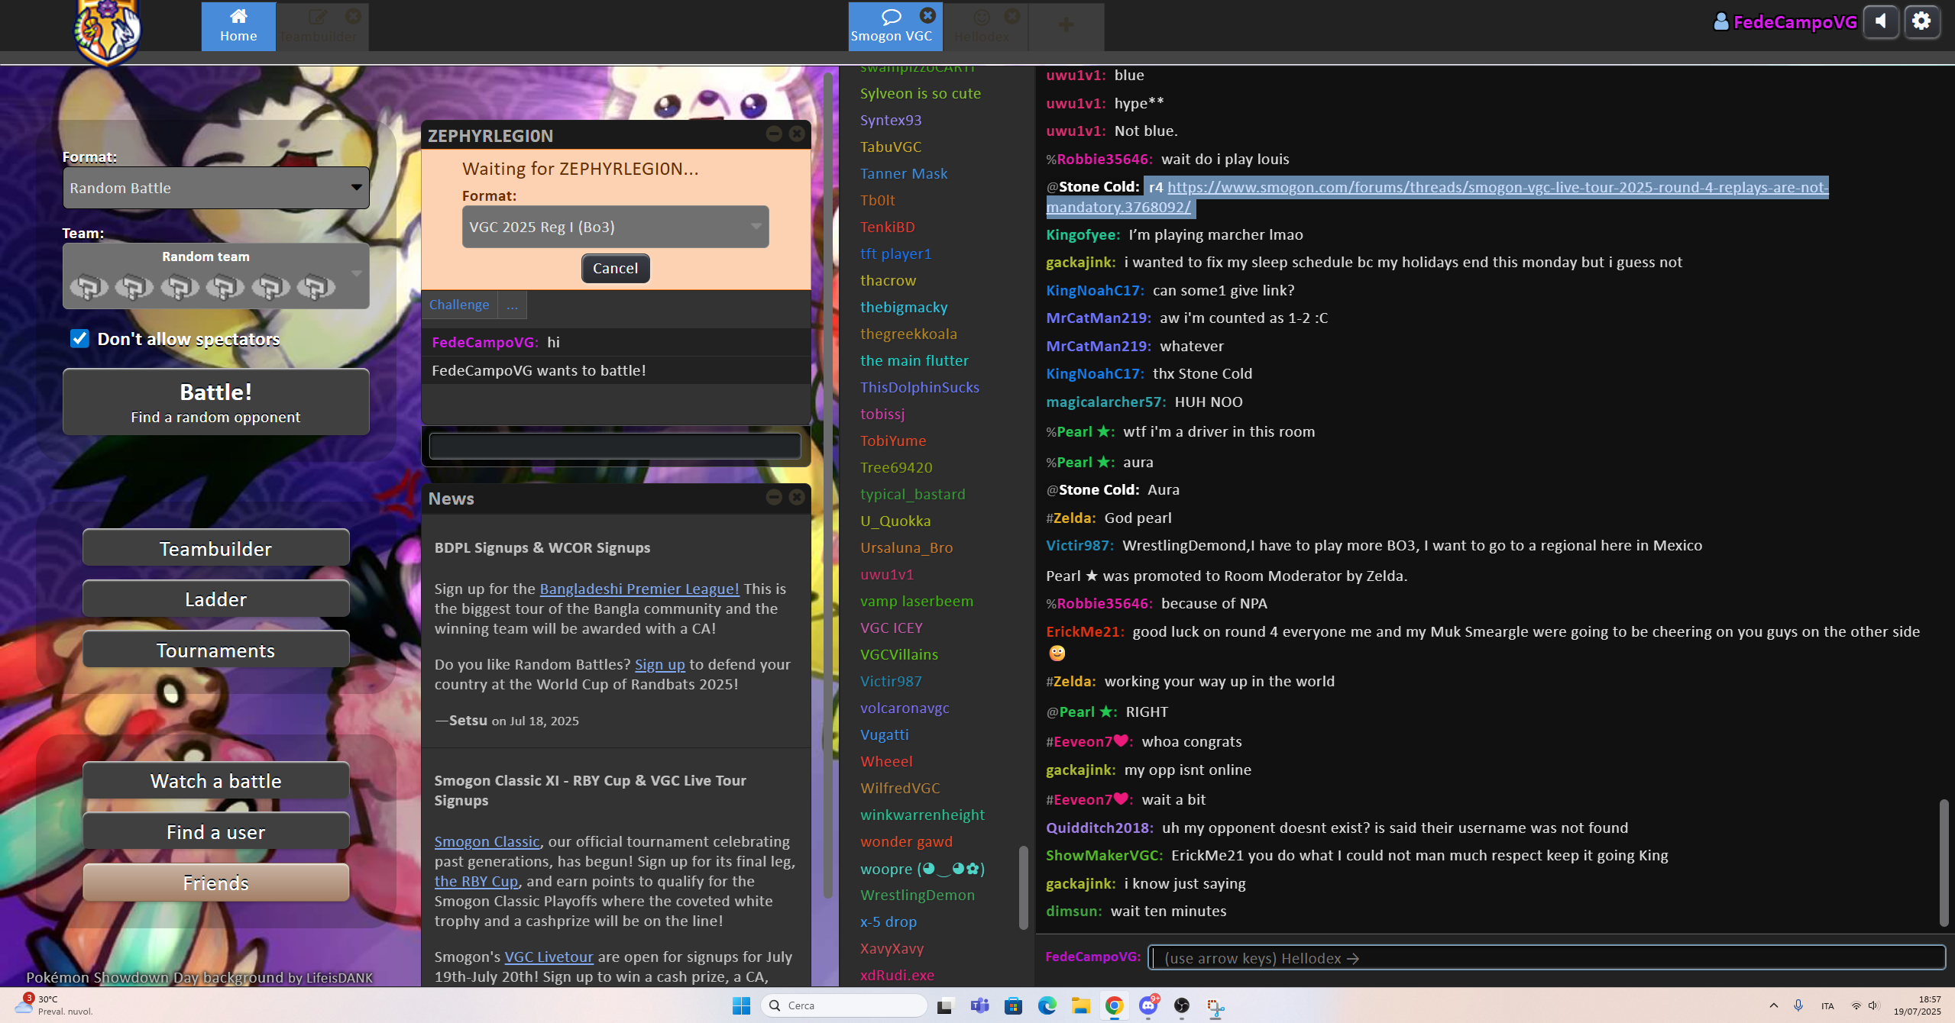Click user Wheeel in userlist
Image resolution: width=1955 pixels, height=1023 pixels.
click(x=886, y=761)
